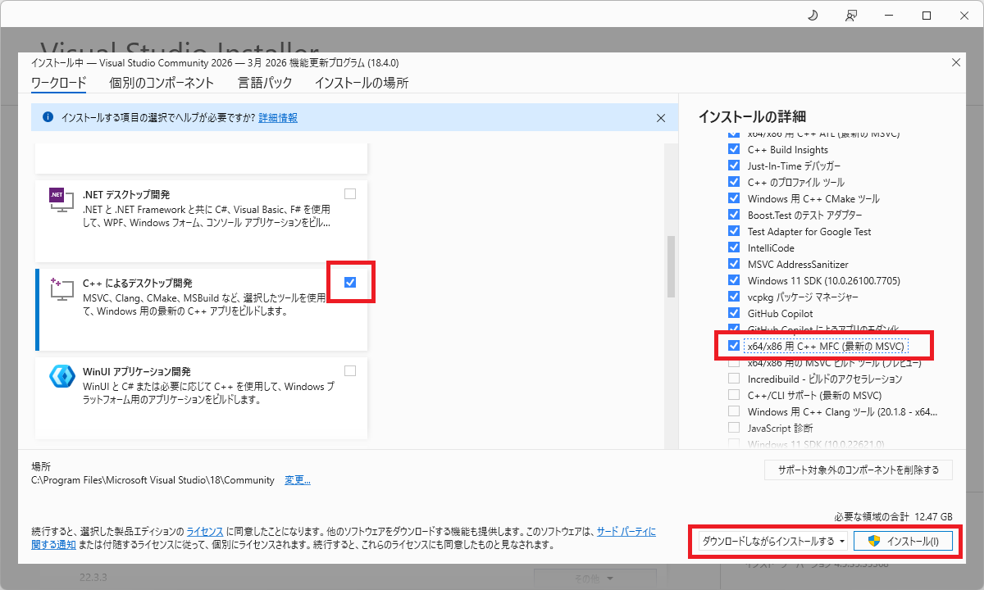Click the blue info icon in help banner
Viewport: 984px width, 590px height.
pyautogui.click(x=48, y=118)
